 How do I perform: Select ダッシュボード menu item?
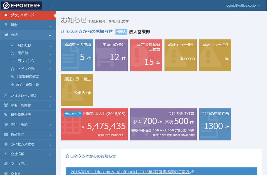point(28,16)
